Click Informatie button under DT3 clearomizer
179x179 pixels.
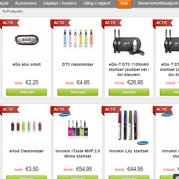click(78, 92)
